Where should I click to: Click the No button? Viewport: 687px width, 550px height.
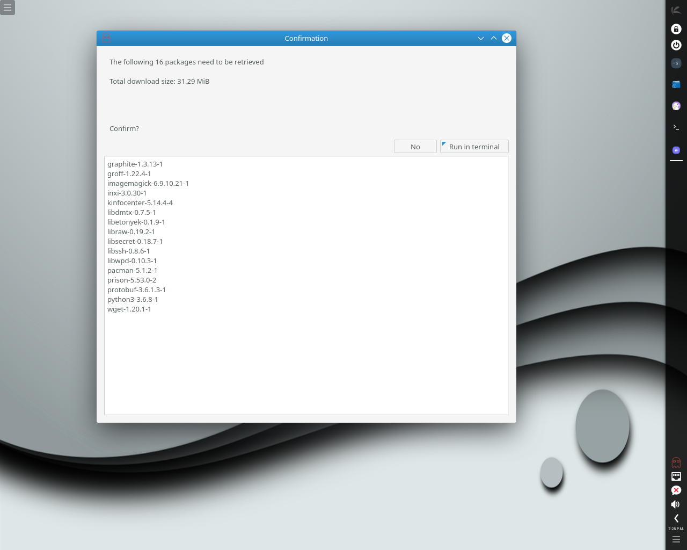(x=415, y=147)
